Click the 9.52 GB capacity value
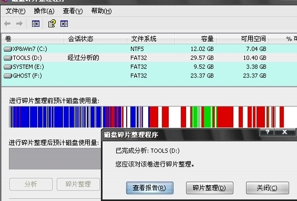297x201 pixels. pyautogui.click(x=203, y=67)
